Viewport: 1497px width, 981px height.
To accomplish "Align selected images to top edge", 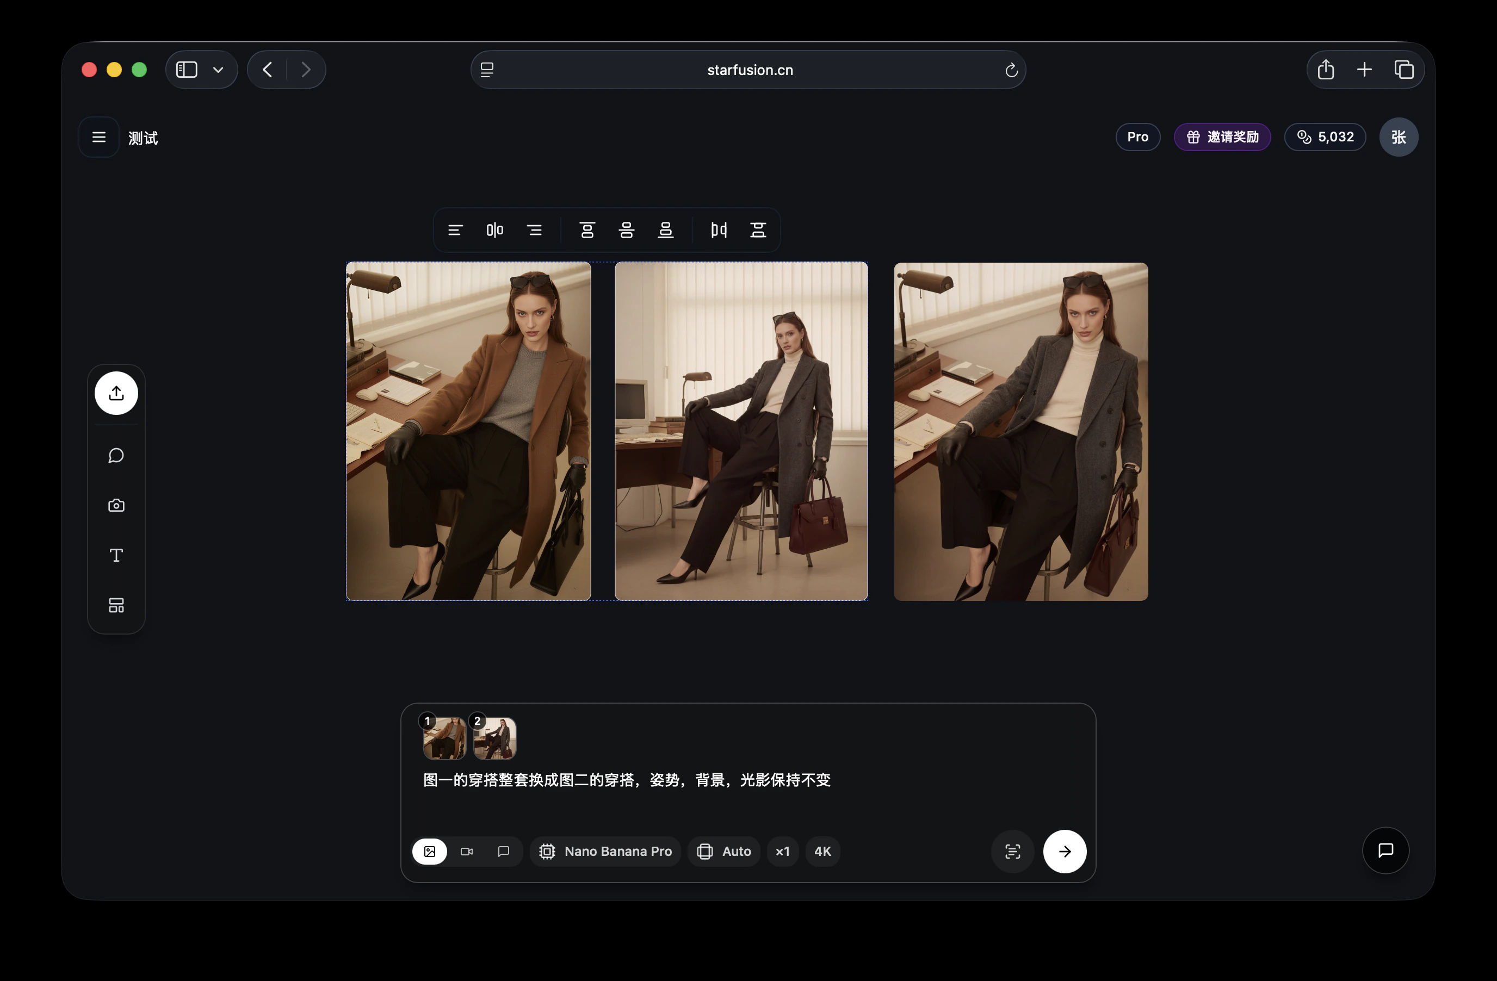I will (x=587, y=230).
